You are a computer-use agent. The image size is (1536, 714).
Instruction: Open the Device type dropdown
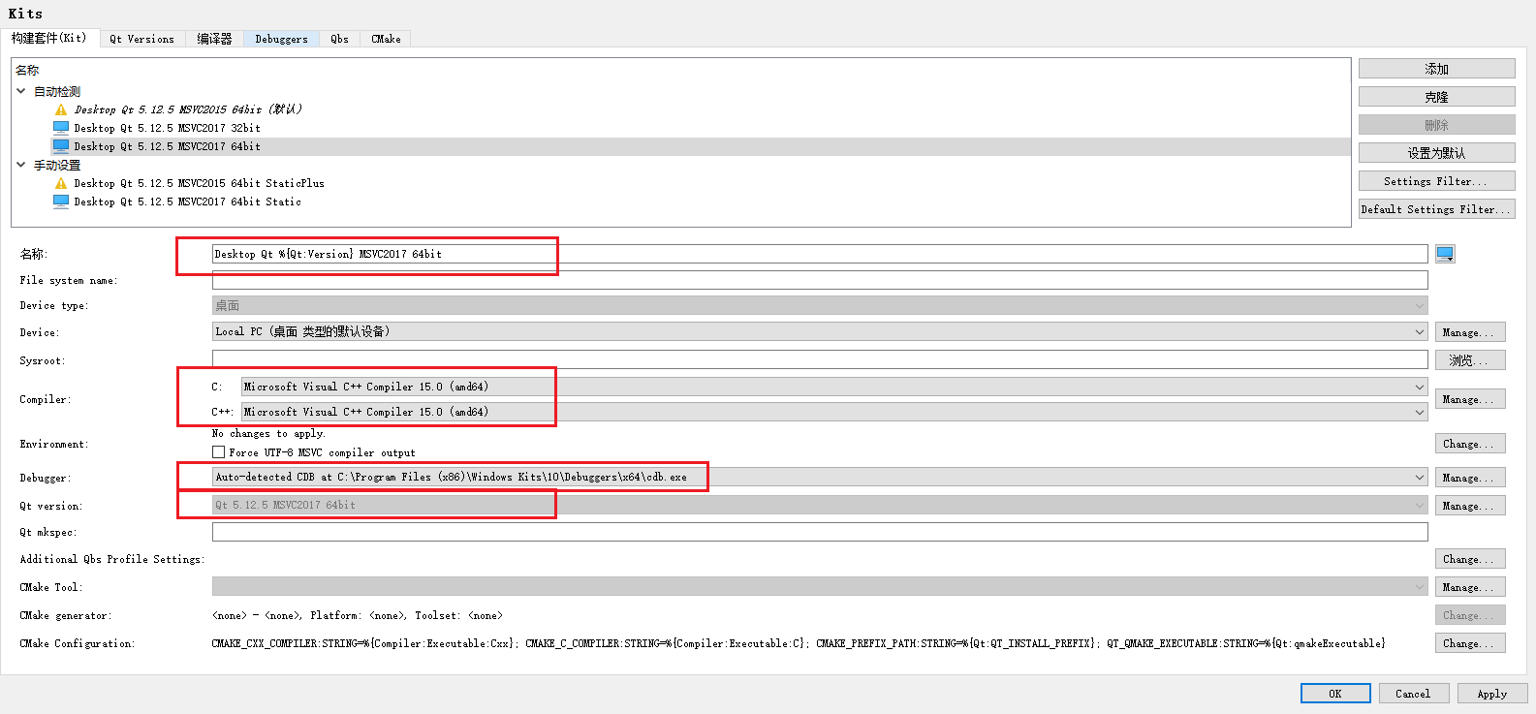(820, 305)
